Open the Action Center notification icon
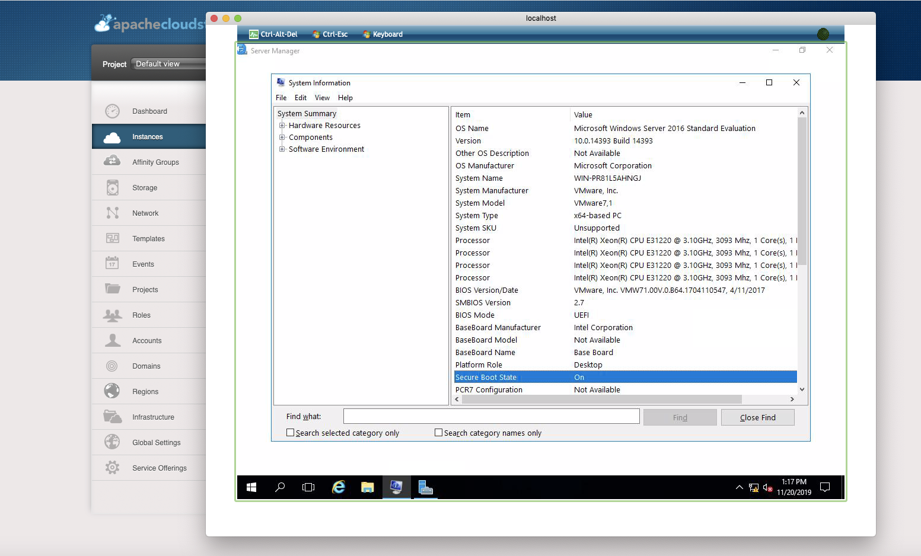The width and height of the screenshot is (921, 556). pyautogui.click(x=824, y=487)
